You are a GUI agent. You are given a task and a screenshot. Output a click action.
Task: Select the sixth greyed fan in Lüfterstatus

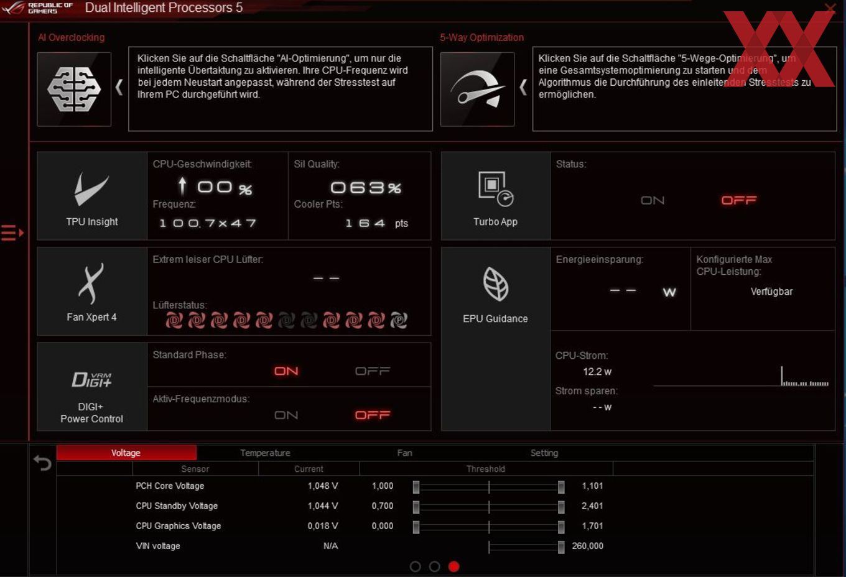coord(287,320)
